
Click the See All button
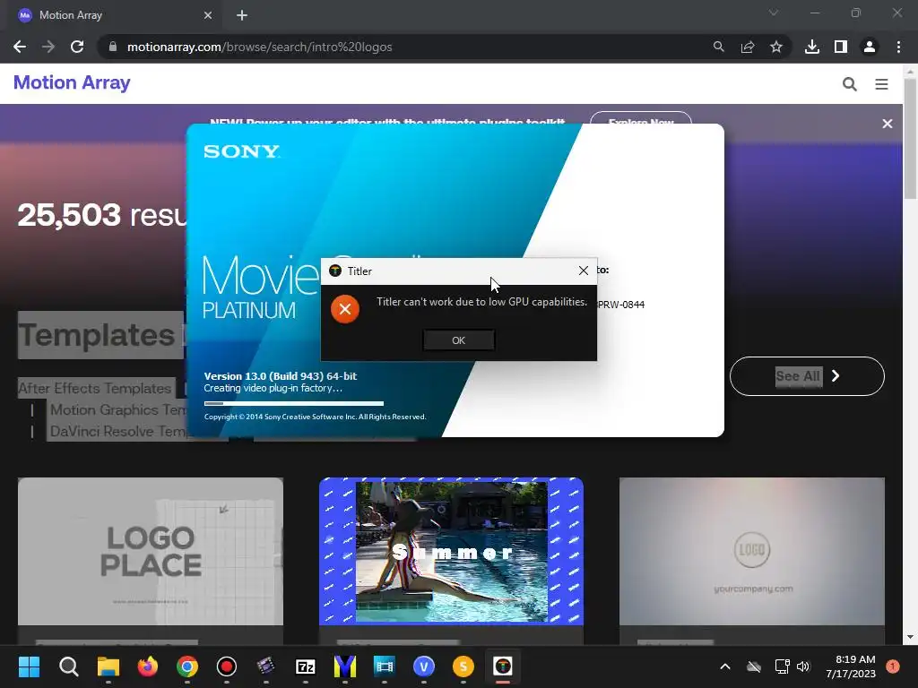pyautogui.click(x=807, y=376)
